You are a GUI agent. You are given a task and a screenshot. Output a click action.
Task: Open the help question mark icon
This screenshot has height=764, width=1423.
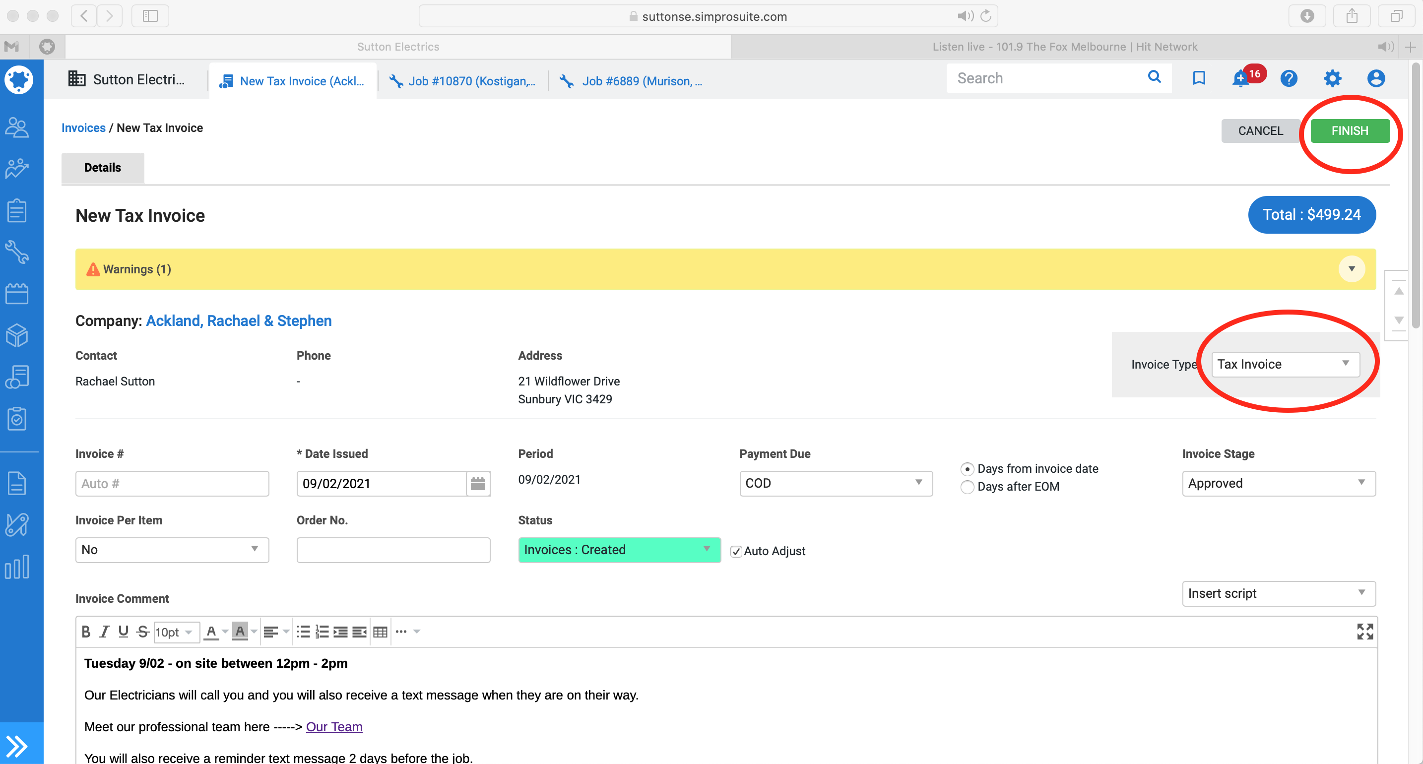click(x=1289, y=78)
